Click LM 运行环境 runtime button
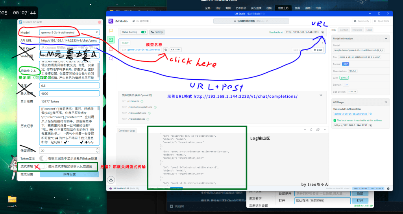Screen dimensions: 403x214 (x=140, y=21)
